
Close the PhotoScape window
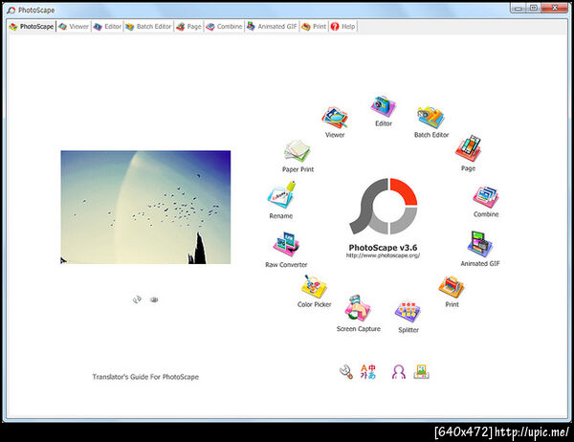point(555,8)
